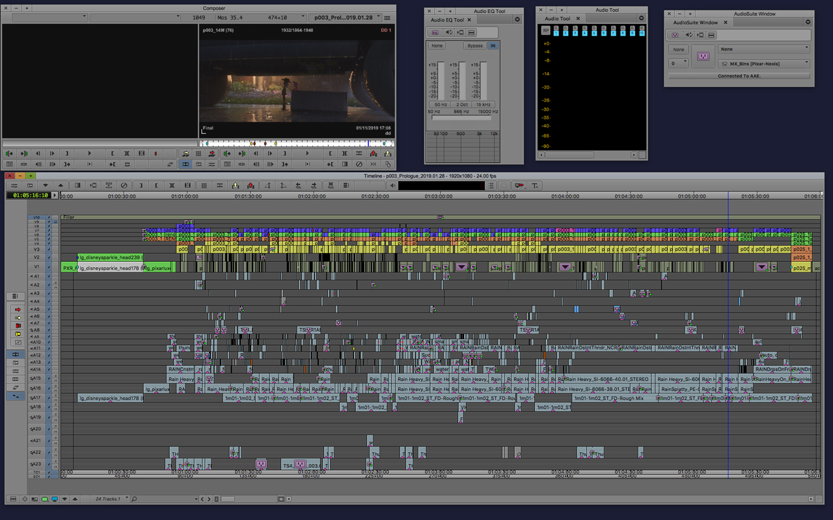Screen dimensions: 833x520
Task: Click the yellow Extract button under record monitor
Action: [387, 153]
